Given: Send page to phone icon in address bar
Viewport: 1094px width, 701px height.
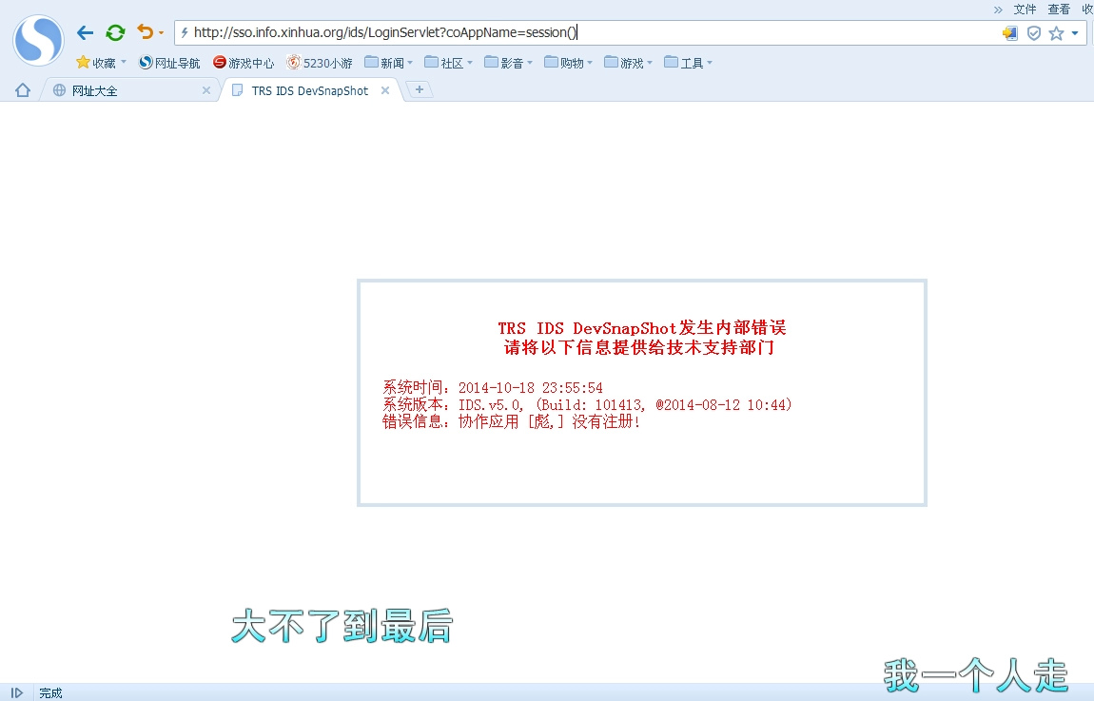Looking at the screenshot, I should (x=1010, y=32).
